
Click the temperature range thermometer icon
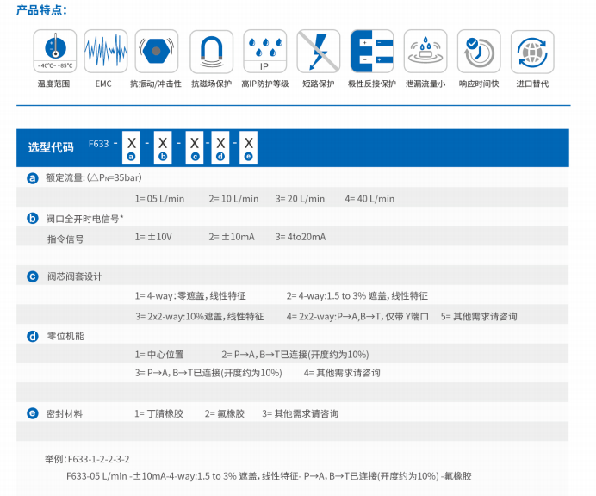54,51
